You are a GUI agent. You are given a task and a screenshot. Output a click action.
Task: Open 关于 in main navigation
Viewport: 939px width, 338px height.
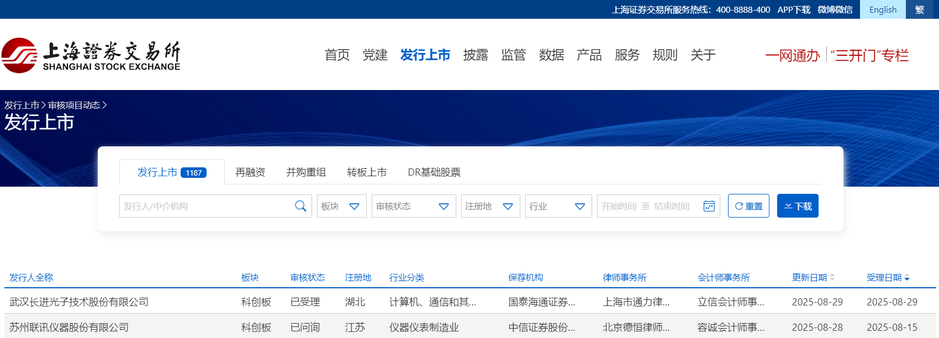coord(703,55)
